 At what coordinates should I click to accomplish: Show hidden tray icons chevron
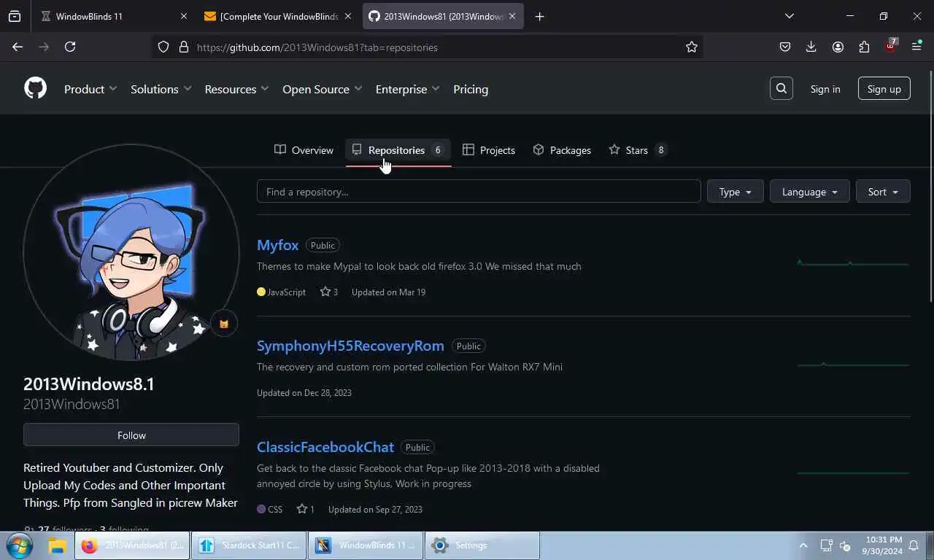(x=803, y=545)
